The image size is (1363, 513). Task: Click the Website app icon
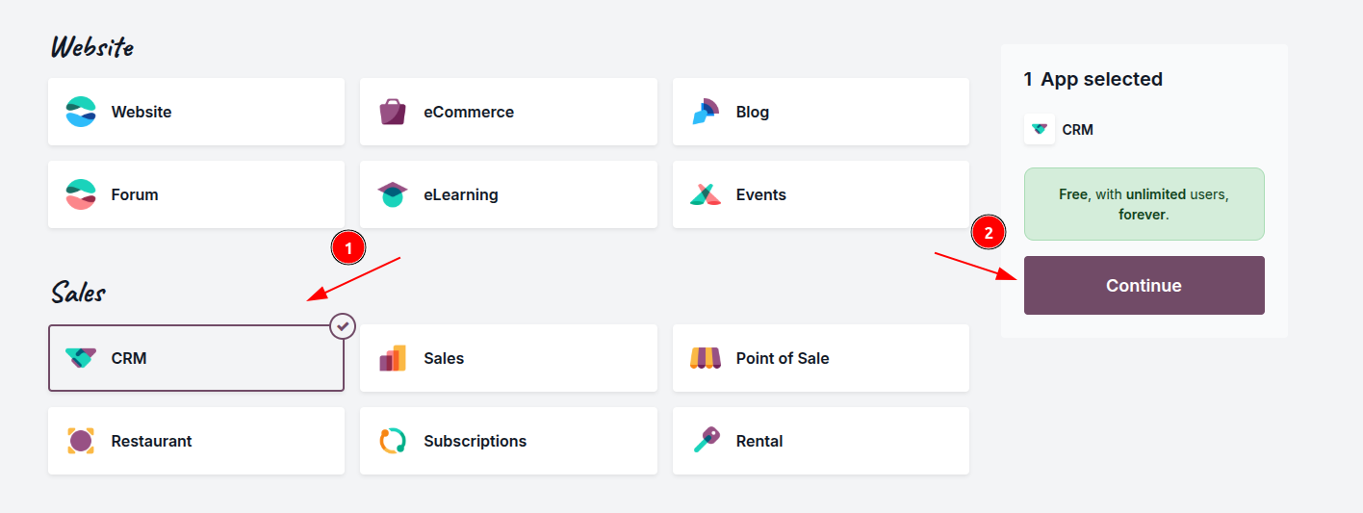[x=81, y=112]
